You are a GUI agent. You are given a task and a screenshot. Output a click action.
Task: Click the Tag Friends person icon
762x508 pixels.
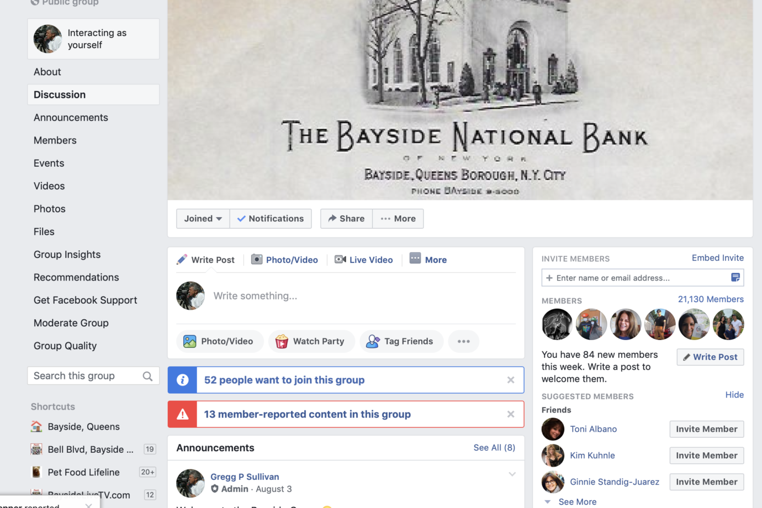click(373, 341)
